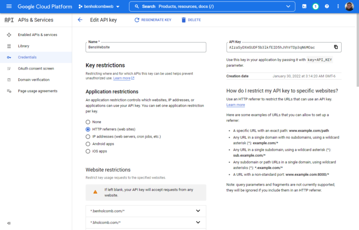Screen dimensions: 359x230
Task: Click the Regenerate Key button
Action: [x=153, y=20]
